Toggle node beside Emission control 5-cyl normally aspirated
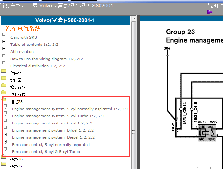The image size is (223, 169). (6, 141)
